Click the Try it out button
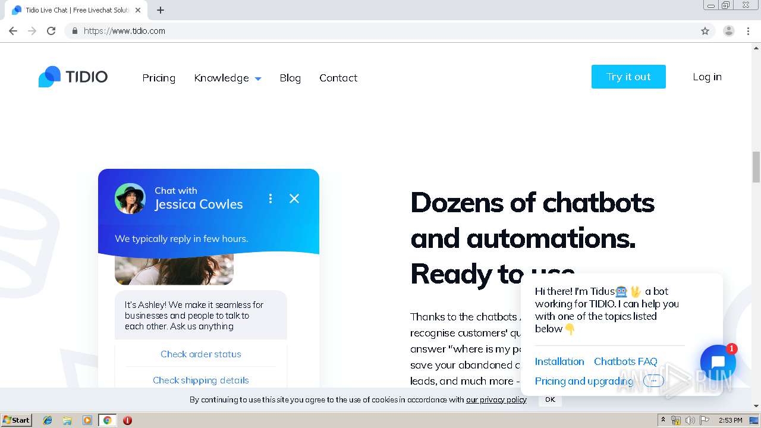 point(628,77)
